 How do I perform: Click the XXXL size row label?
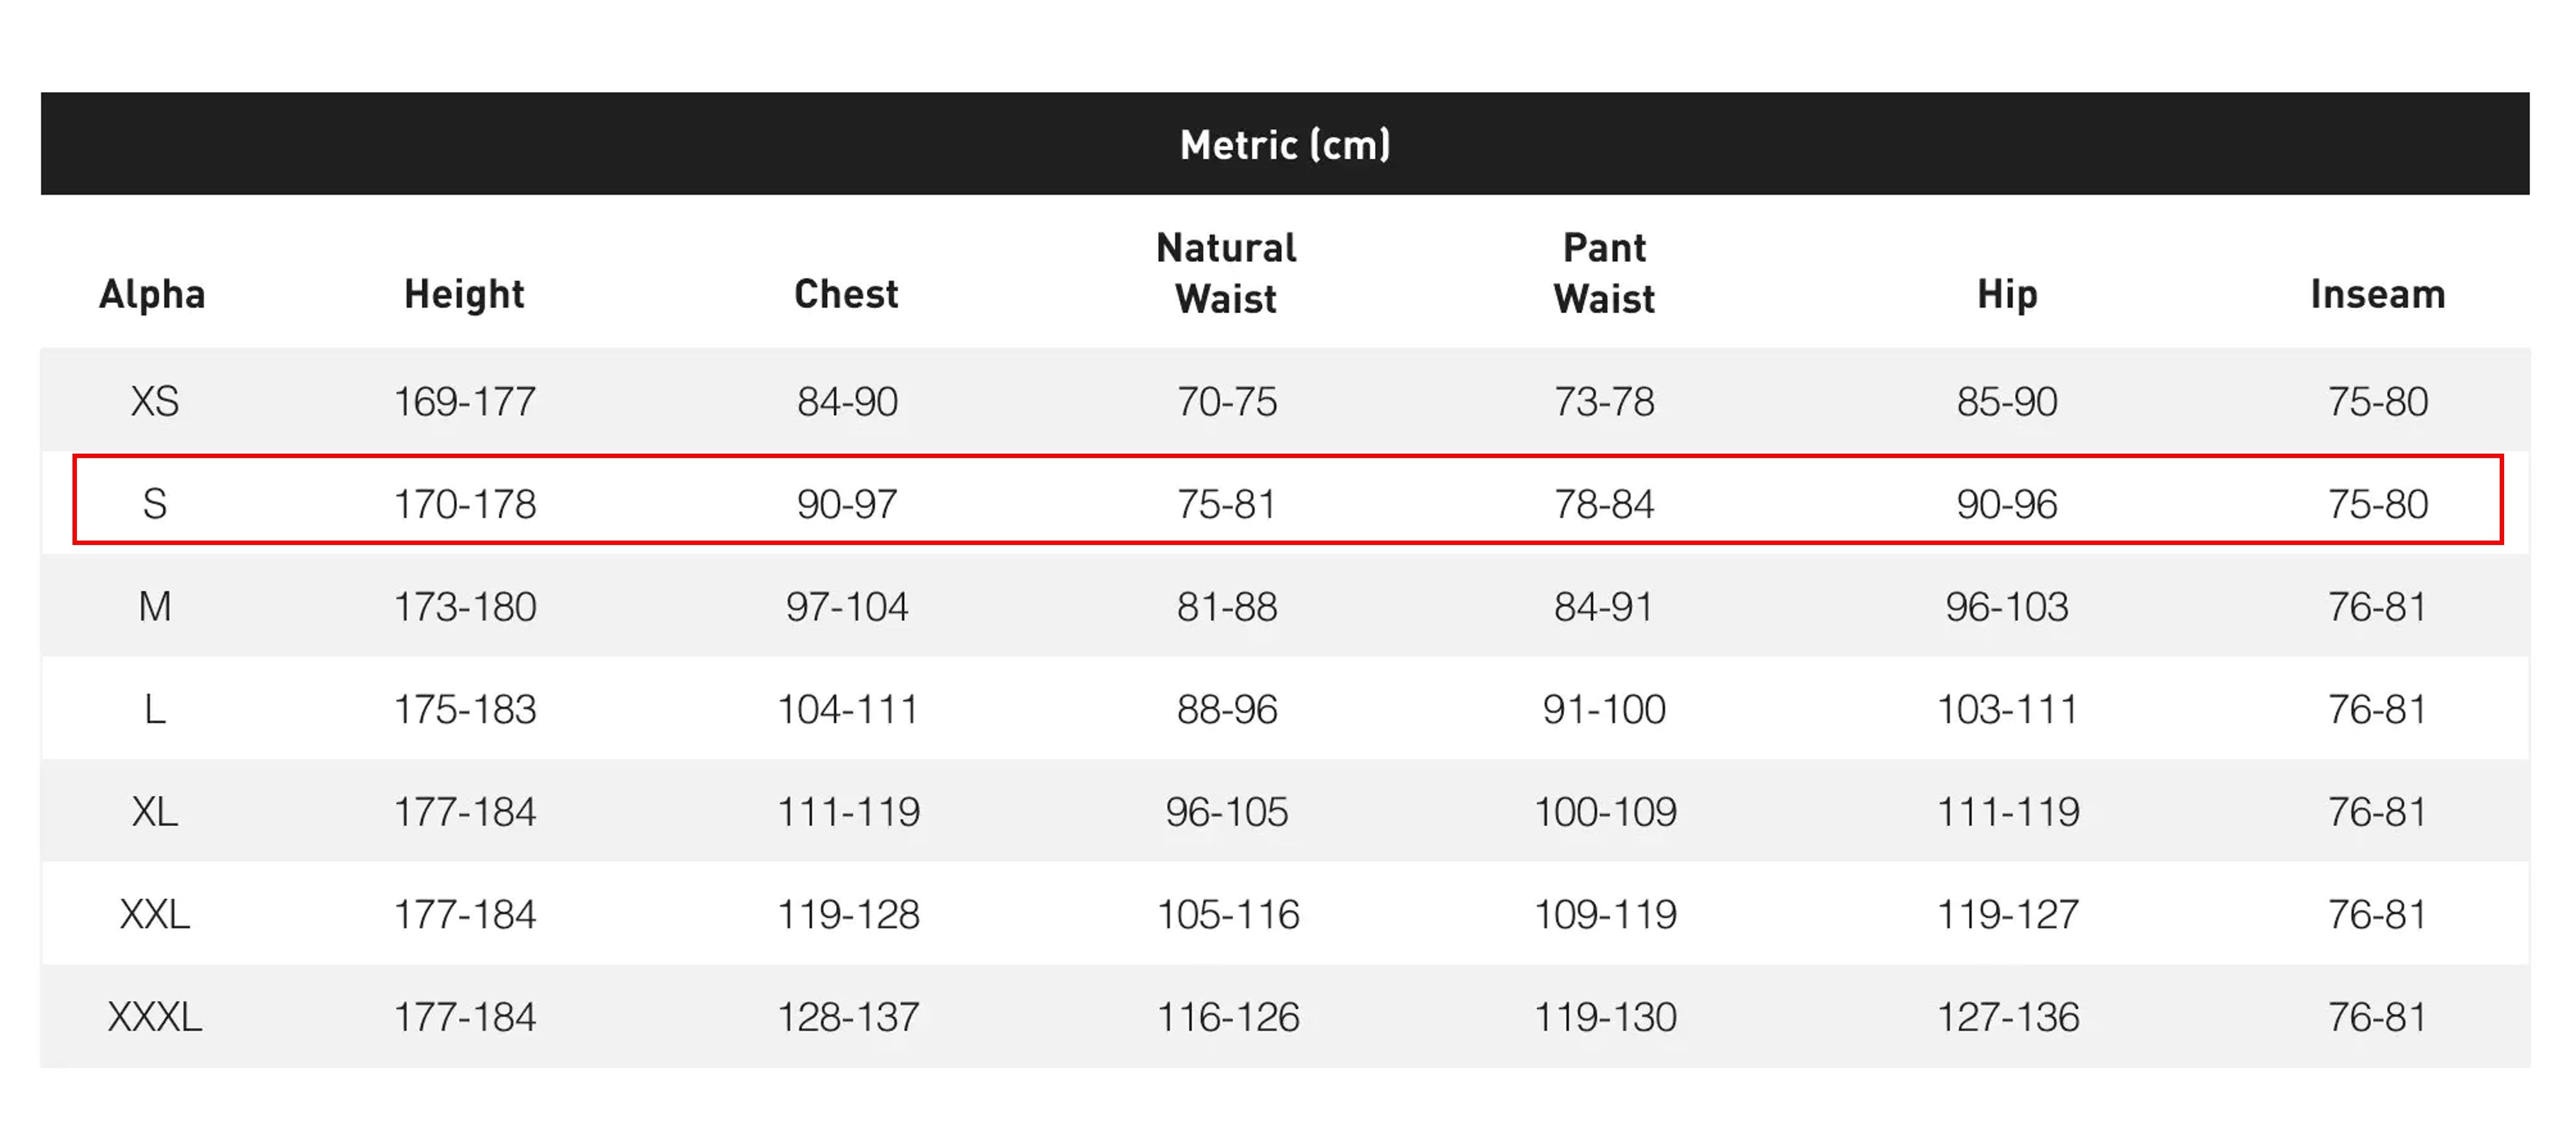(x=155, y=1017)
